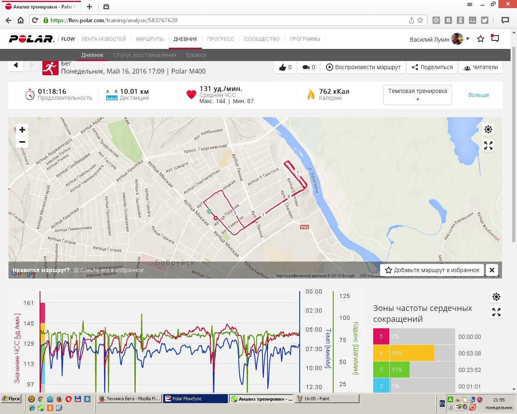Open the ПРОГРЕСС menu item
The height and width of the screenshot is (414, 517).
pos(221,39)
